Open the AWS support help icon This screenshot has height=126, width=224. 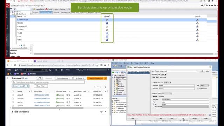coord(62,70)
